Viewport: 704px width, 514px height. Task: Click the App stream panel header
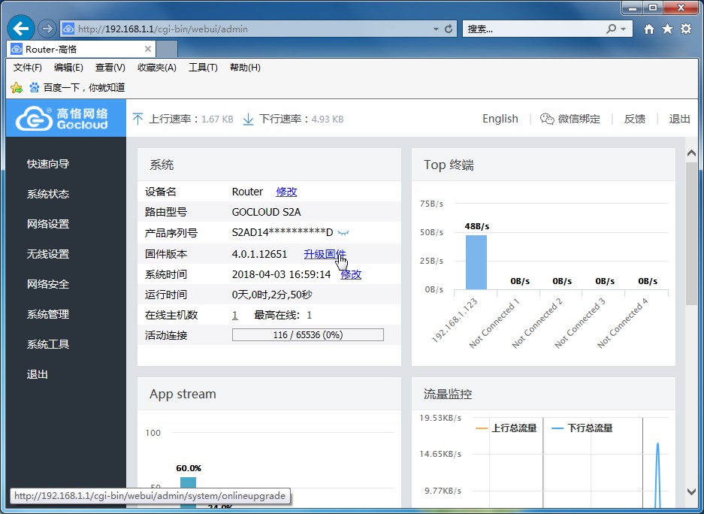click(270, 394)
